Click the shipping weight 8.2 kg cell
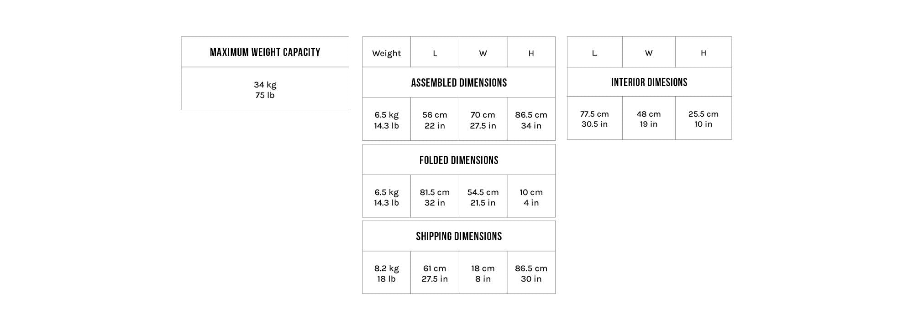This screenshot has width=913, height=319. click(x=386, y=273)
